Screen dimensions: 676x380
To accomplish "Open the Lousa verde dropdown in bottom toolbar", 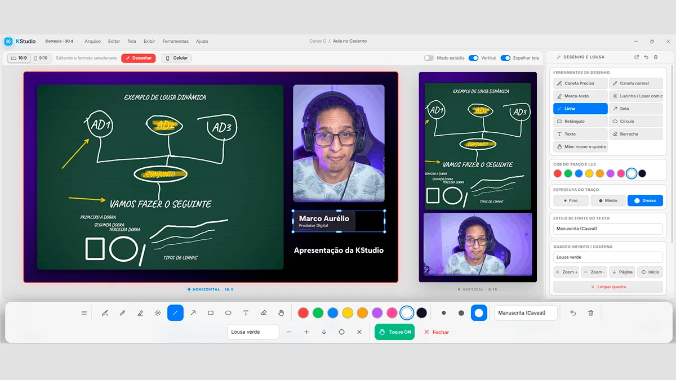I will tap(253, 332).
